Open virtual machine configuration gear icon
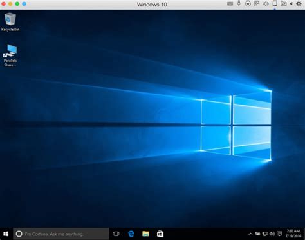Screen dimensions: 305x240 (299, 4)
